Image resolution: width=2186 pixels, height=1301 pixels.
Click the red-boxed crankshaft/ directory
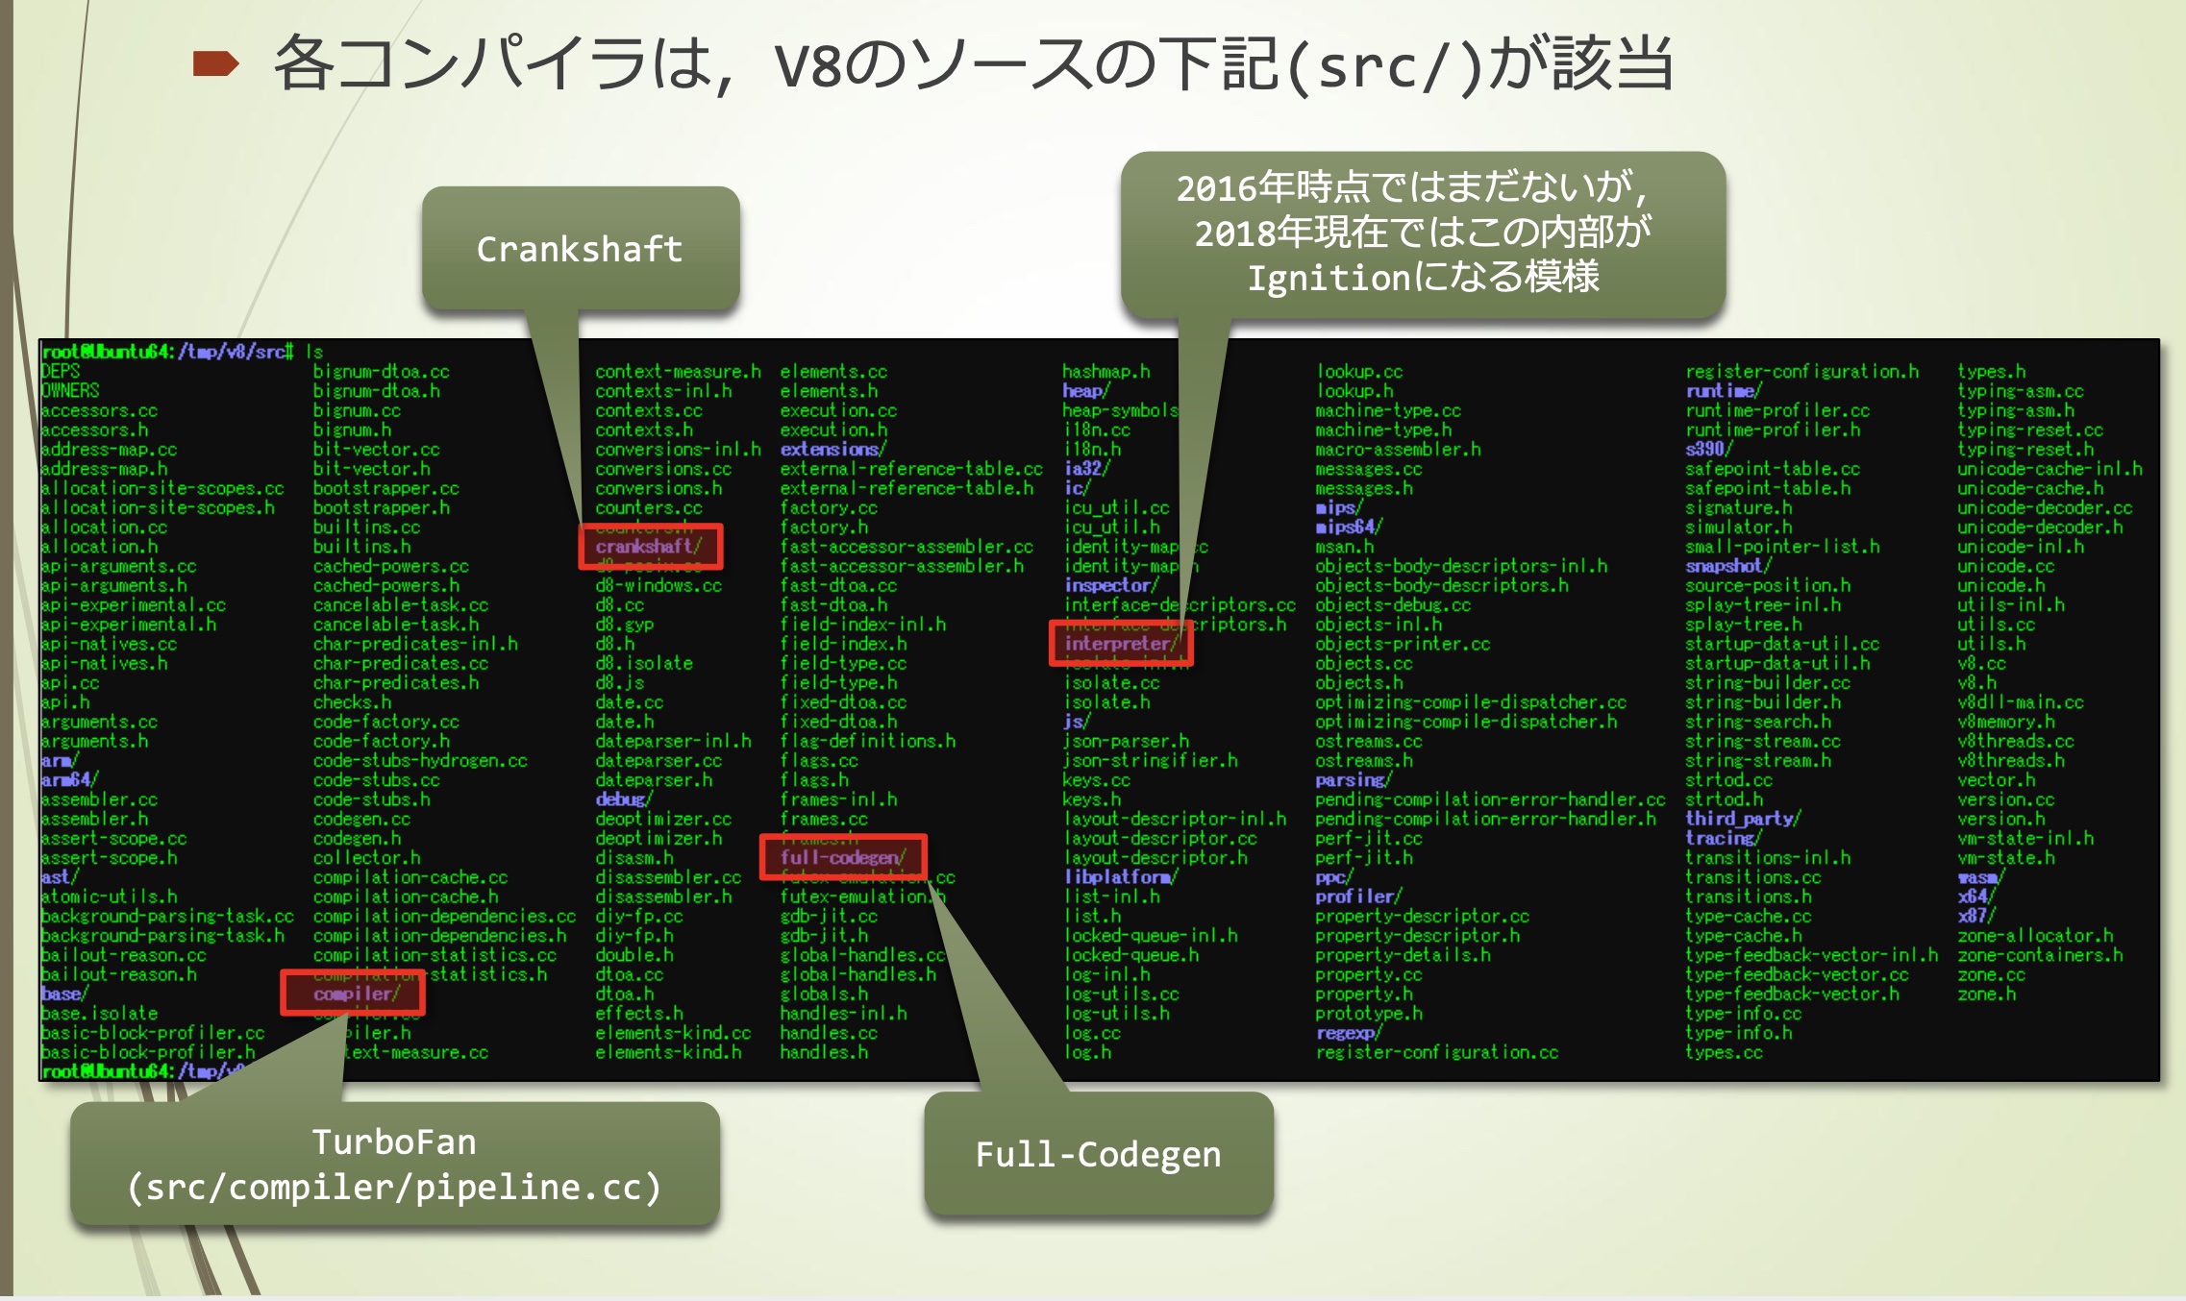pos(649,547)
